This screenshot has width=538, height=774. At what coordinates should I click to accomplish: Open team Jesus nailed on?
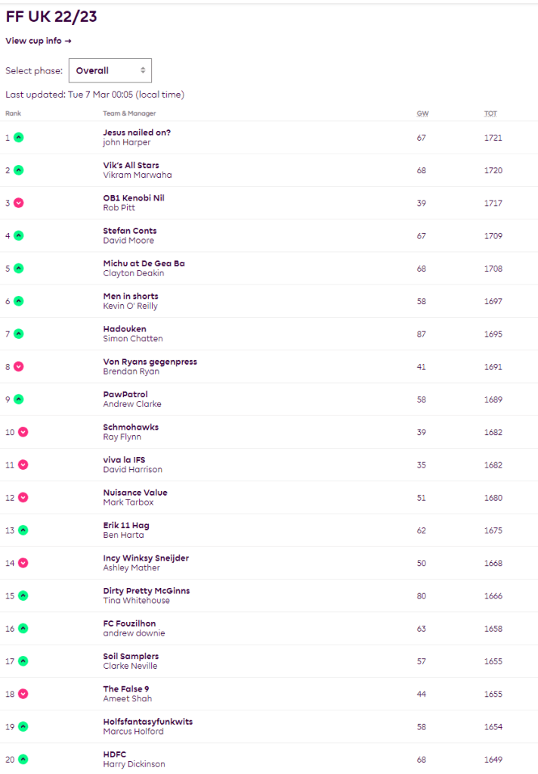pos(137,132)
